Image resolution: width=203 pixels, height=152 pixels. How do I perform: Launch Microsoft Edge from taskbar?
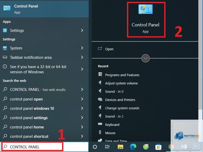133,147
